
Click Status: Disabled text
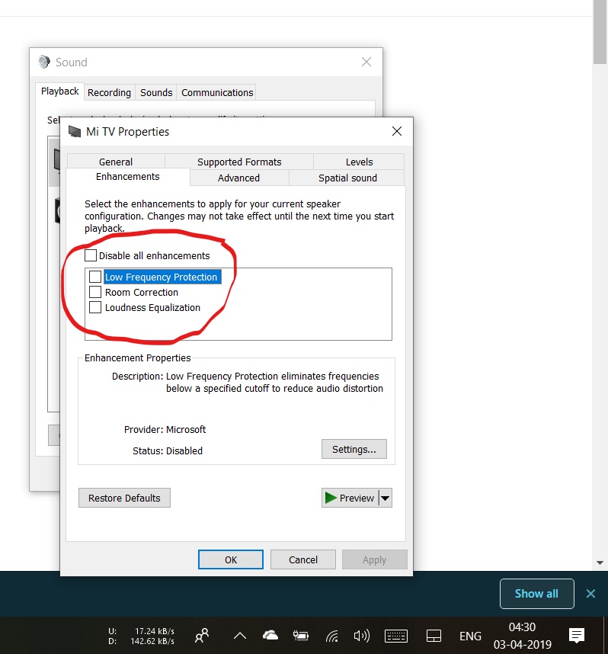tap(167, 451)
